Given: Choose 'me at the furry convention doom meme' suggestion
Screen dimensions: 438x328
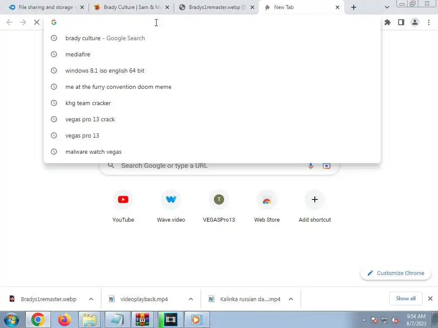Looking at the screenshot, I should tap(212, 87).
